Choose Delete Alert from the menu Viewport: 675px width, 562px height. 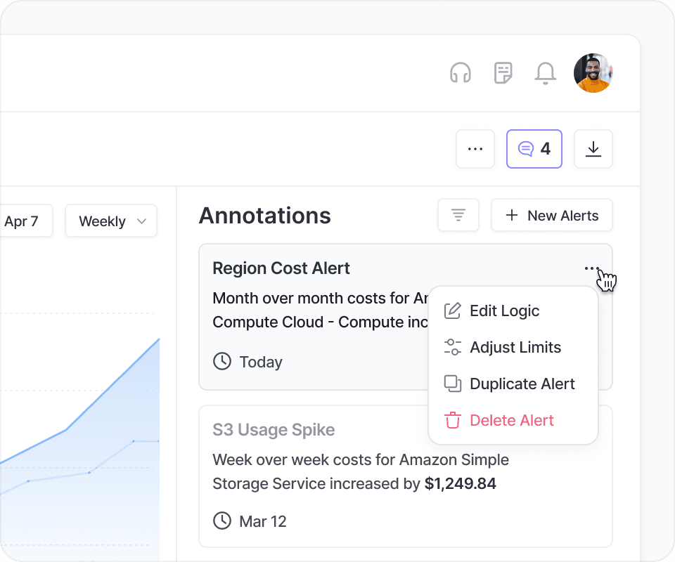(511, 420)
